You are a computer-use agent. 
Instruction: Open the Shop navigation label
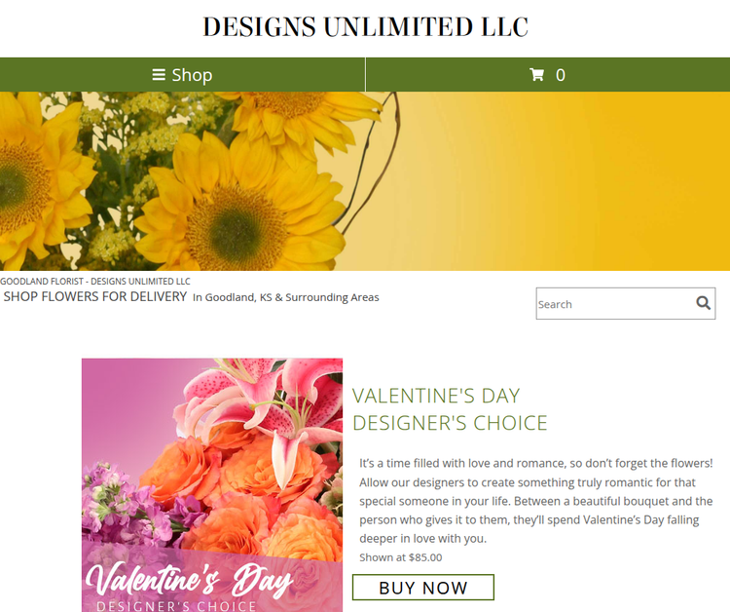pyautogui.click(x=192, y=75)
